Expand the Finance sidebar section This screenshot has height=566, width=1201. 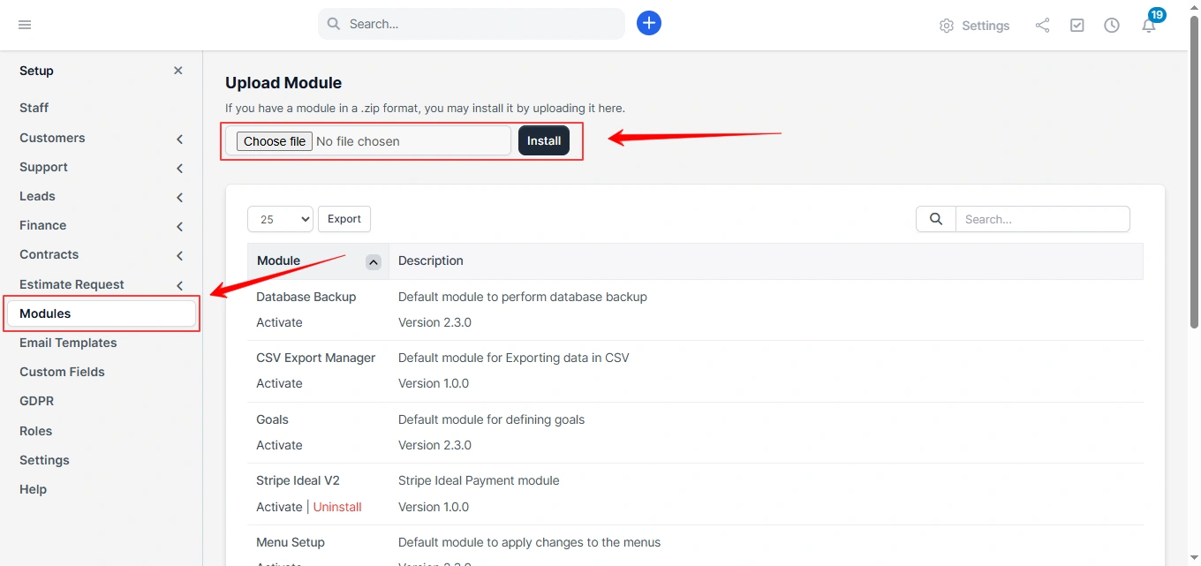coord(42,225)
